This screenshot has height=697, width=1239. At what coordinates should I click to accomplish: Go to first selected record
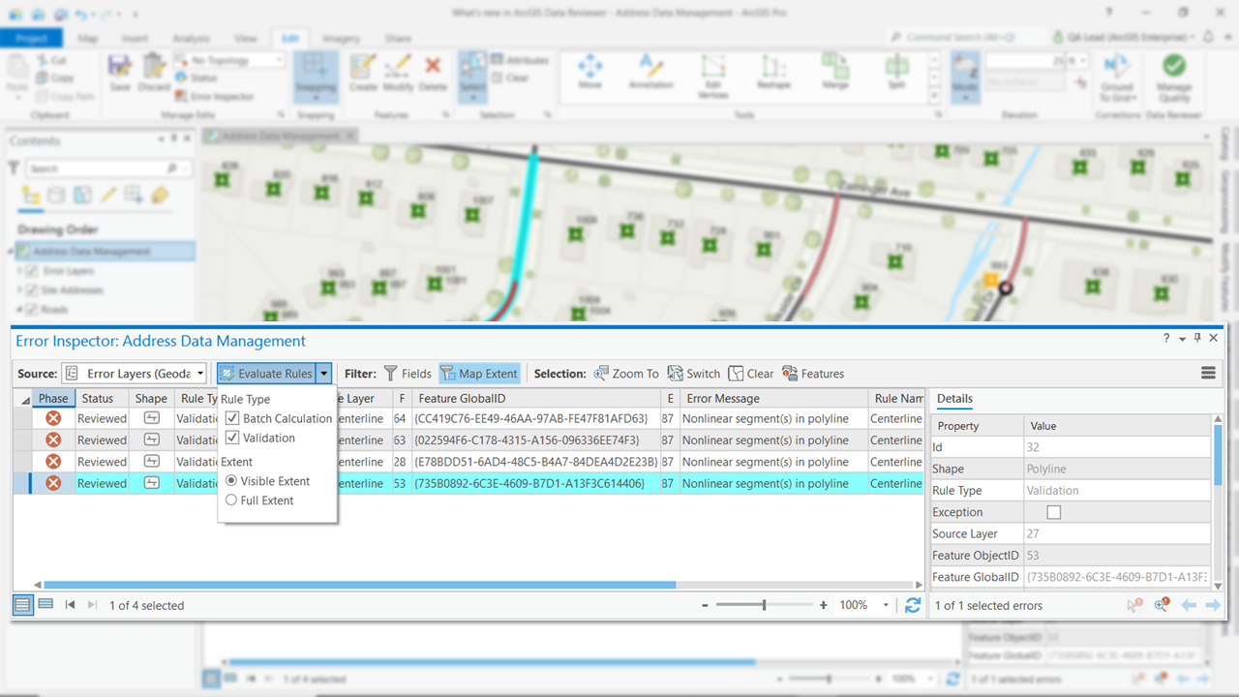click(70, 605)
